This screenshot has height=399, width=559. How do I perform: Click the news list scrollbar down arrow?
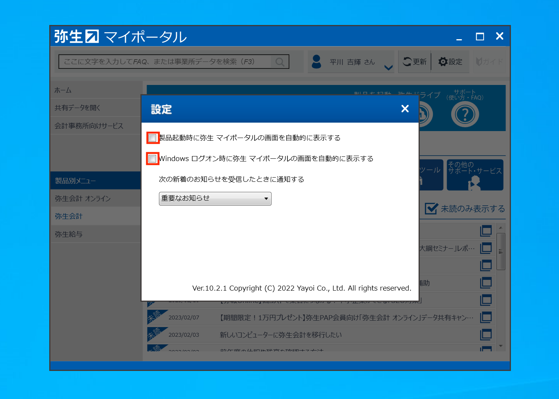coord(501,346)
